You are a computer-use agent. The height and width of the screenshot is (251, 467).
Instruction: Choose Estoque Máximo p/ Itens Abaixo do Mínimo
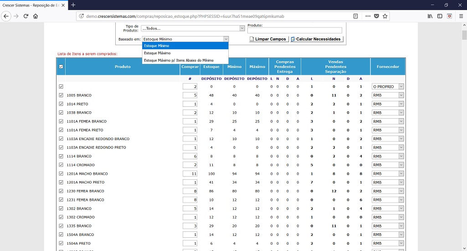click(185, 60)
